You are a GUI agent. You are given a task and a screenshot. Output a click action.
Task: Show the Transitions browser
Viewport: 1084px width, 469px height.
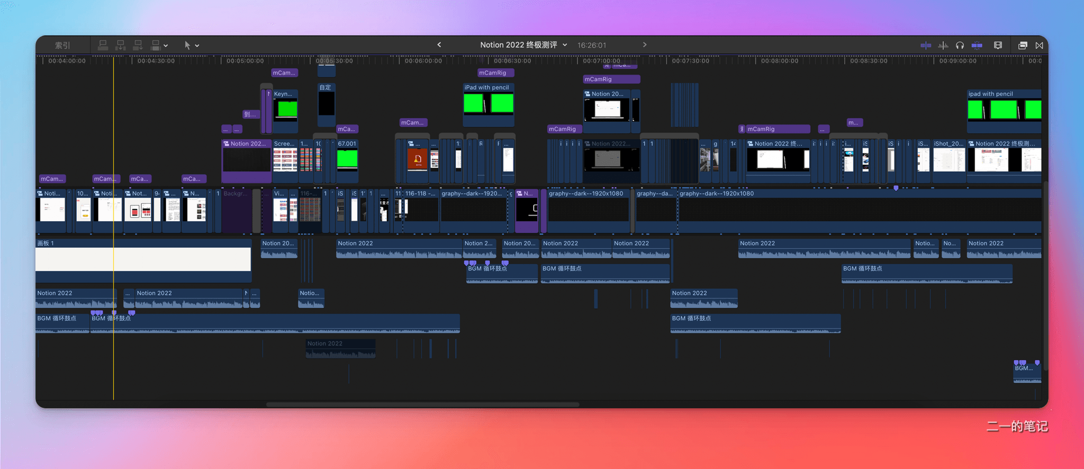[1040, 46]
